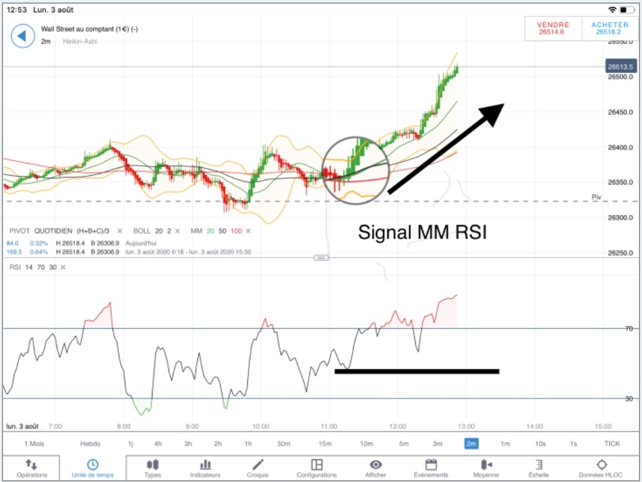Open Configurations layout icon
The image size is (642, 482).
317,464
